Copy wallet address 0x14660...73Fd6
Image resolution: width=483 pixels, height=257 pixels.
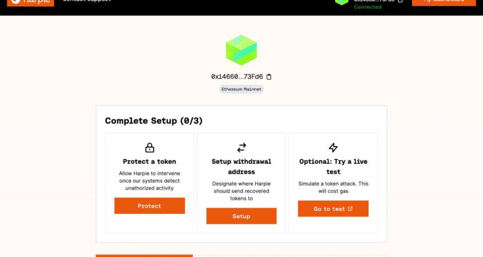(x=269, y=77)
